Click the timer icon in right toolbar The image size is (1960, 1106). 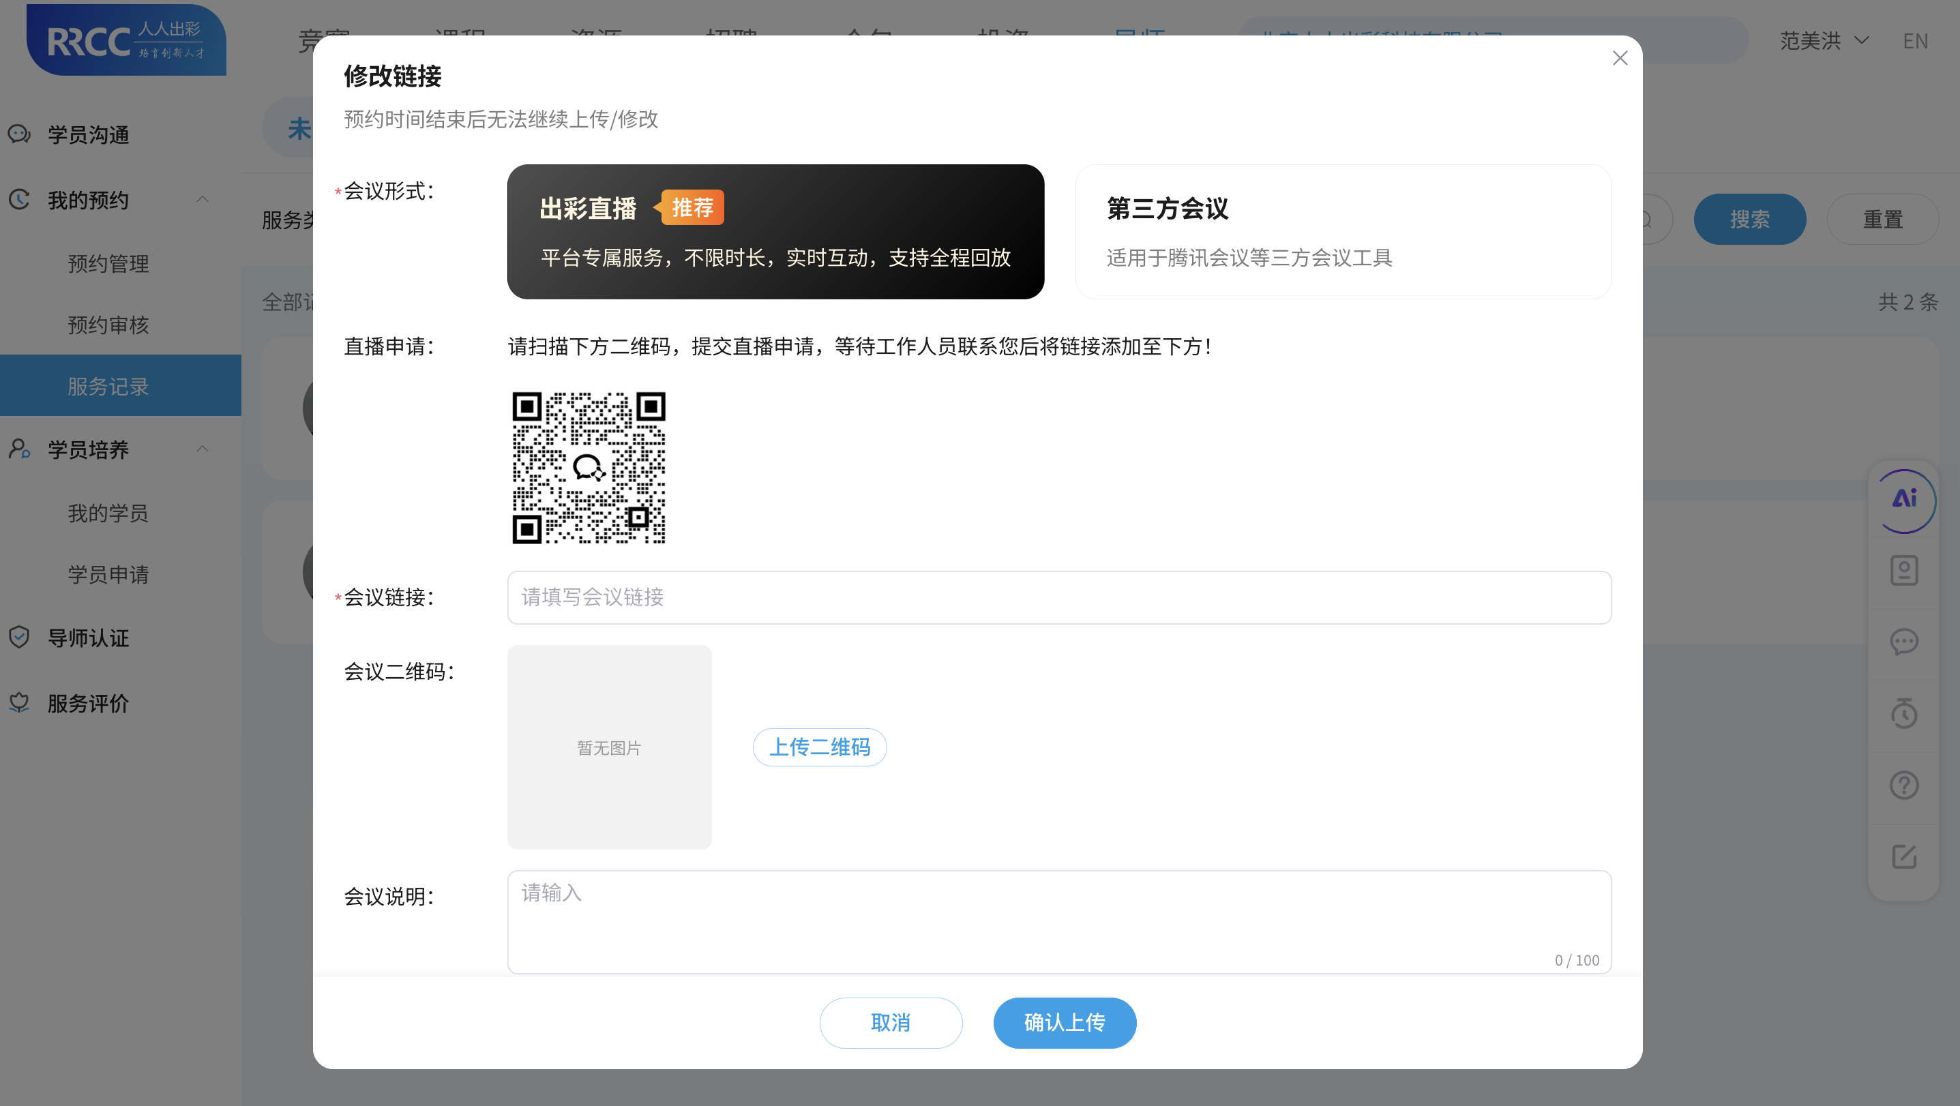pos(1903,713)
